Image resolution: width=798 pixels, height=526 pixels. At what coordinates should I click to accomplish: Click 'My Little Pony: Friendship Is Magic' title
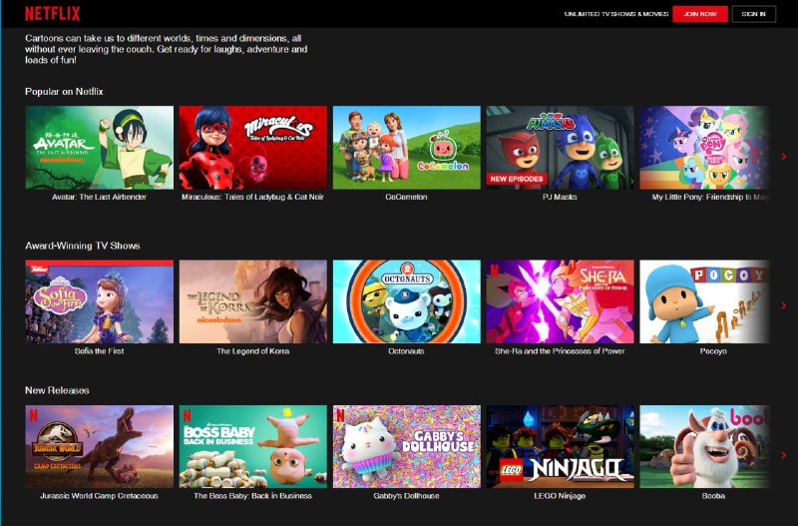710,197
